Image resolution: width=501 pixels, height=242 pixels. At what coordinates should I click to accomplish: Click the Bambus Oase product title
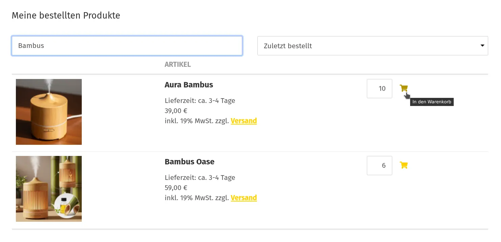189,162
